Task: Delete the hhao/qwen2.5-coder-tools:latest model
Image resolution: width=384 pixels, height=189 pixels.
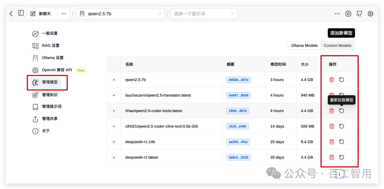Action: click(332, 111)
